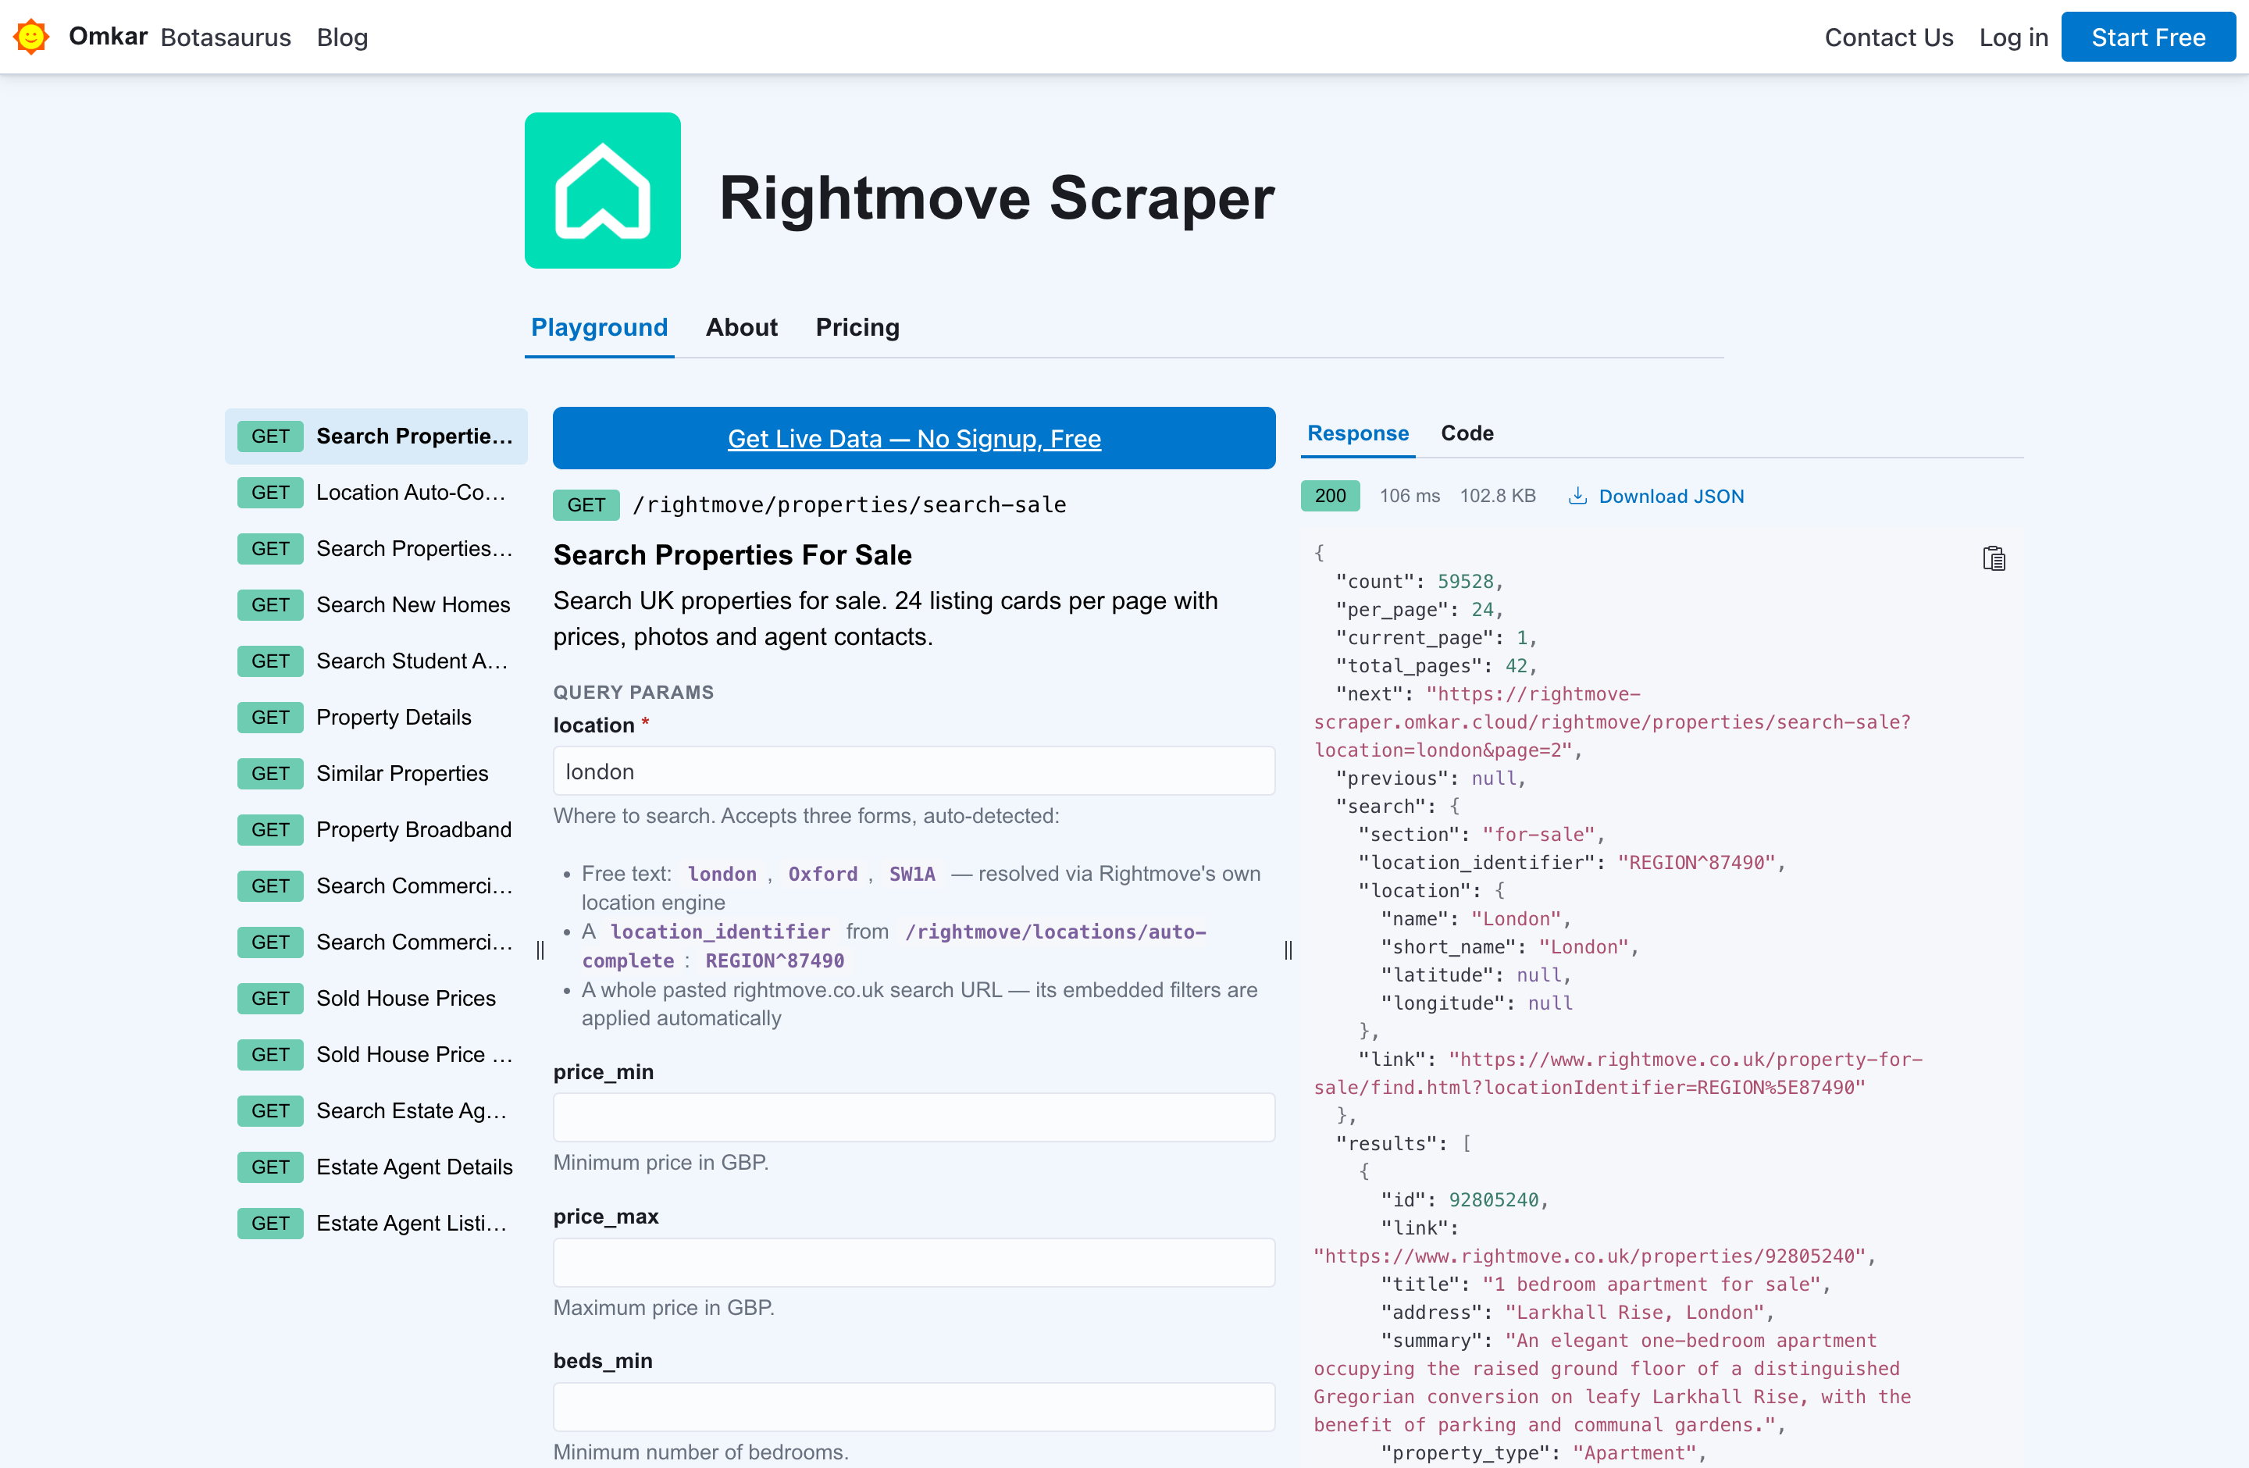Click the location_identifier code in description

[719, 932]
